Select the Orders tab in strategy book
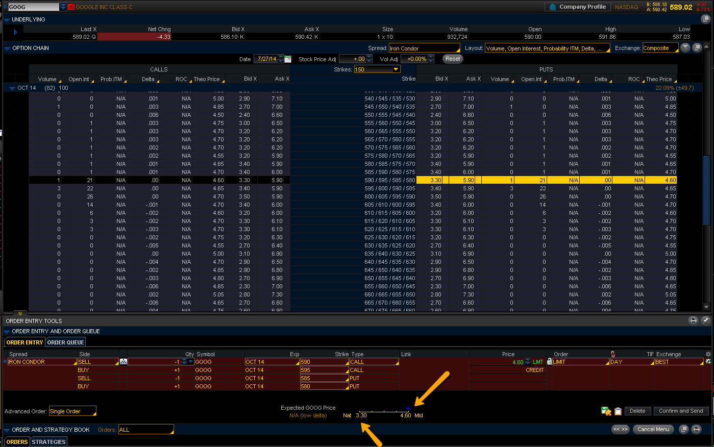Viewport: 714px width, 447px height. (17, 442)
